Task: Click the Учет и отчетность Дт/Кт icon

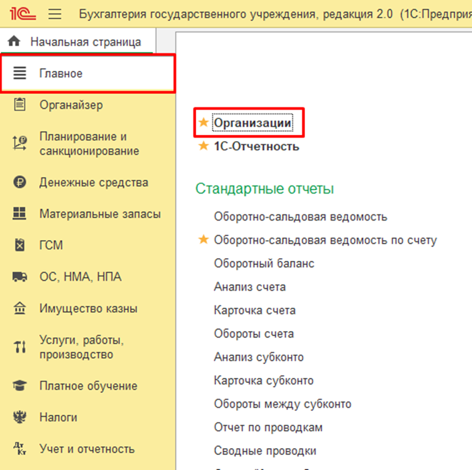Action: [x=20, y=448]
